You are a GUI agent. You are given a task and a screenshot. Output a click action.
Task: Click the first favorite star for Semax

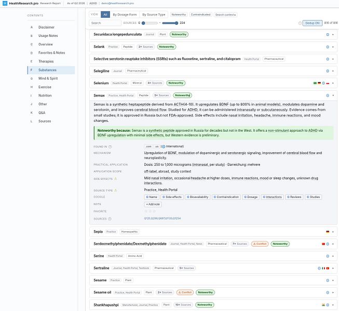pos(146,211)
